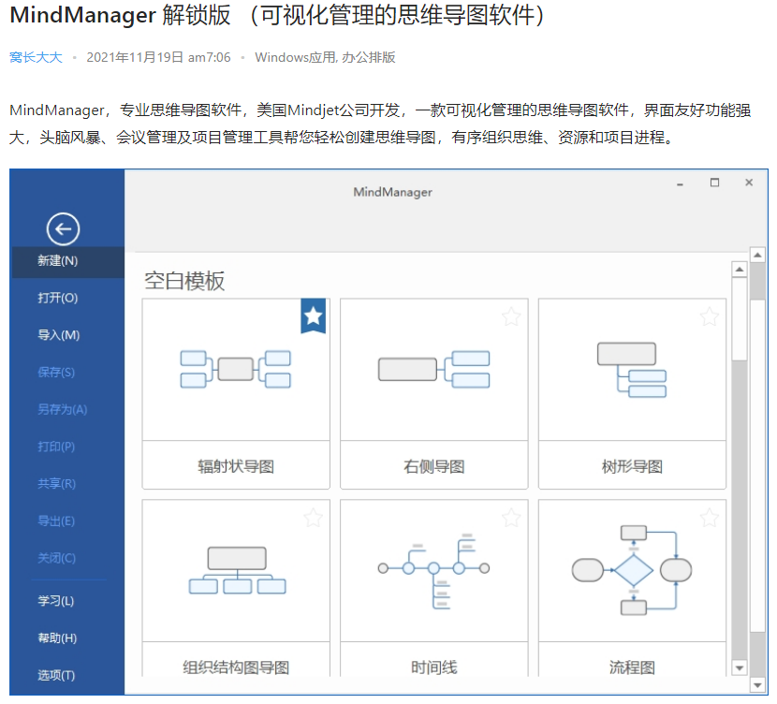777x704 pixels.
Task: Toggle favorite star on 辐射状导图 template
Action: (x=314, y=315)
